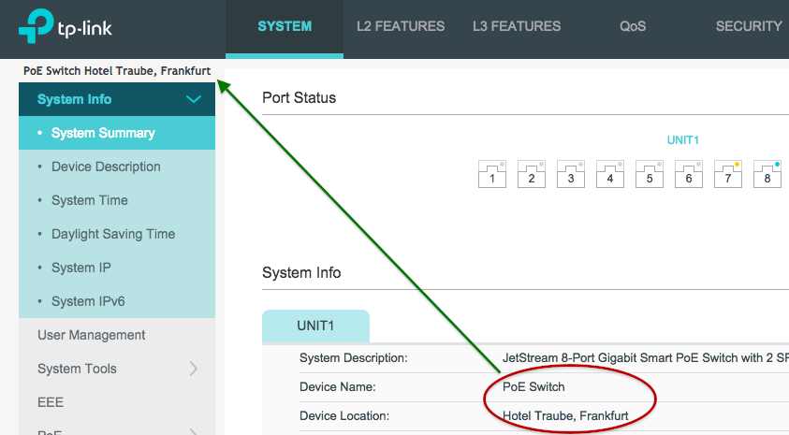Click the tp-link logo
Screen dimensions: 789x435
(x=66, y=26)
